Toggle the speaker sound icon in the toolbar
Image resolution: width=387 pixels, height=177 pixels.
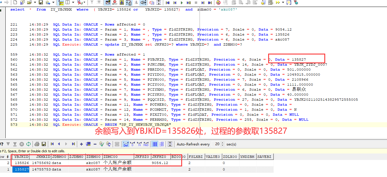143,3
